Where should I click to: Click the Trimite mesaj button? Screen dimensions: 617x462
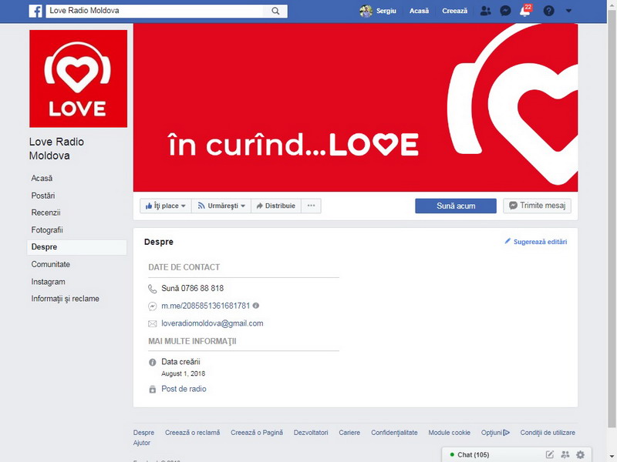pyautogui.click(x=537, y=206)
